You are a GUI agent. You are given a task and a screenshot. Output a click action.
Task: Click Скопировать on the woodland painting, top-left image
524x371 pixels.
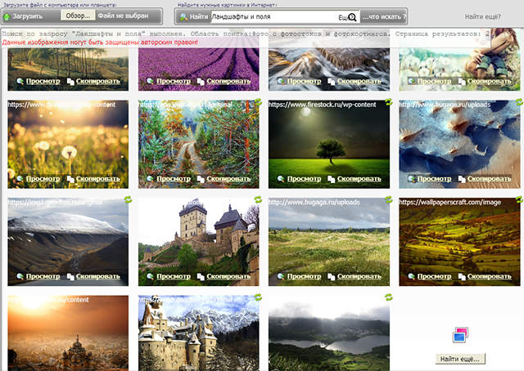click(97, 81)
